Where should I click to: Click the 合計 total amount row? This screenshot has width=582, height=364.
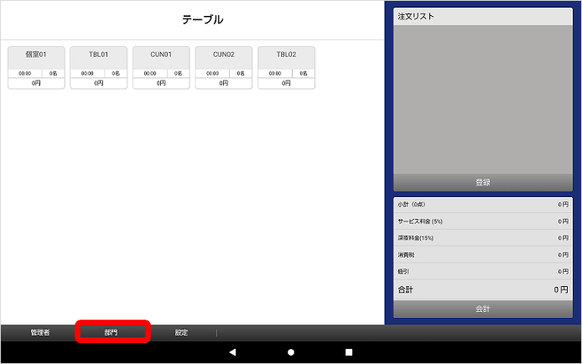point(482,289)
